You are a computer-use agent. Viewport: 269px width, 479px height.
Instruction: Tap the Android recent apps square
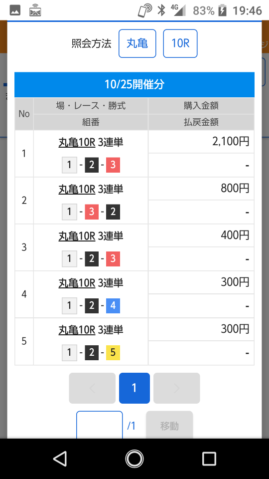[209, 459]
